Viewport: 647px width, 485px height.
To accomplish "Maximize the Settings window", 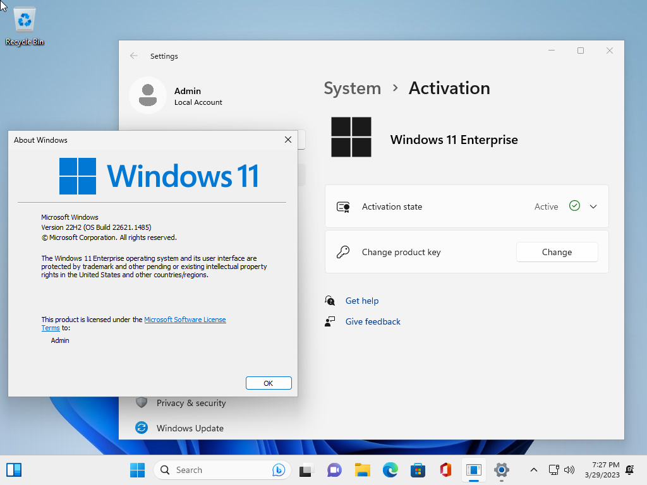I will coord(581,51).
